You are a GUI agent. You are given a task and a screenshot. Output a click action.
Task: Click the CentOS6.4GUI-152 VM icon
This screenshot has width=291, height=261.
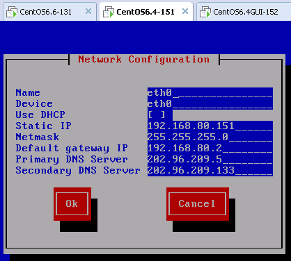(x=205, y=12)
